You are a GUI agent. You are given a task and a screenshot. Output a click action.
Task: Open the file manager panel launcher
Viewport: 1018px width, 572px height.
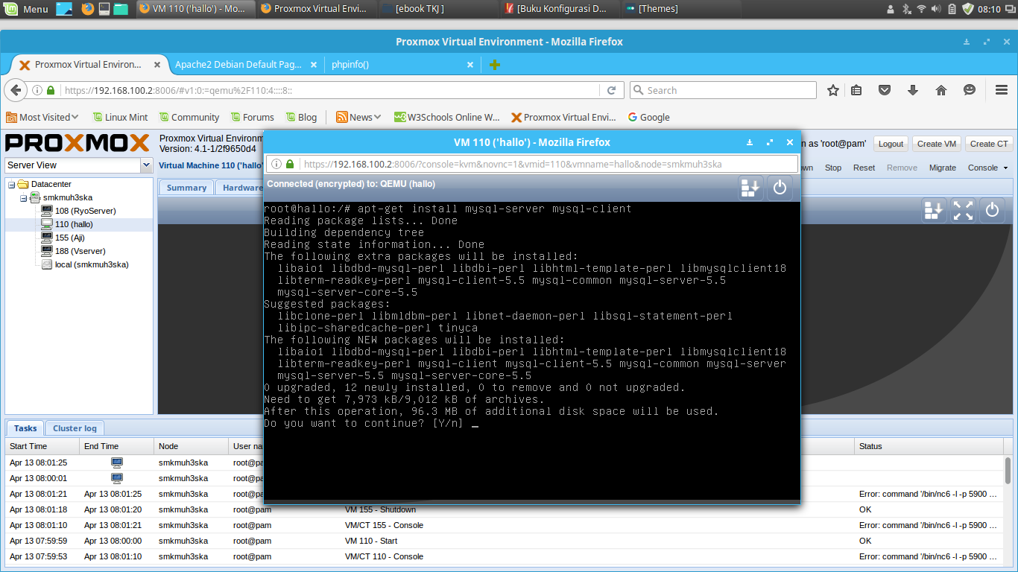(x=121, y=9)
